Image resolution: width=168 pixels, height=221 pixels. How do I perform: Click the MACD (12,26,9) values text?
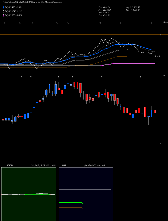(44, 165)
